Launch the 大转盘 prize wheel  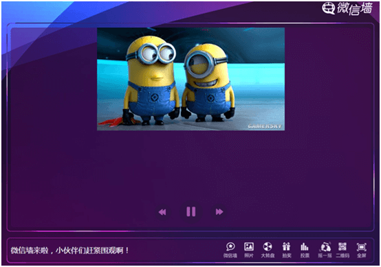pos(268,250)
